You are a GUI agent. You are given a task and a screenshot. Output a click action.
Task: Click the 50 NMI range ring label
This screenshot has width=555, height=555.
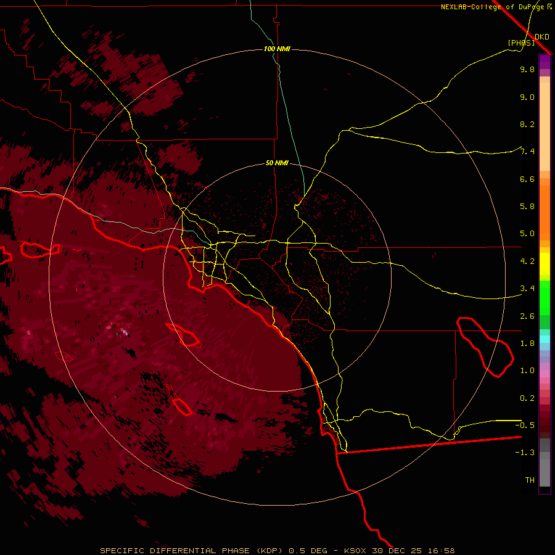[x=277, y=163]
